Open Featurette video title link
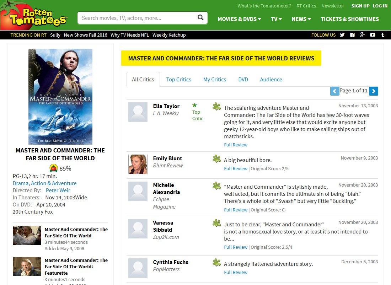The height and width of the screenshot is (285, 391). [76, 267]
